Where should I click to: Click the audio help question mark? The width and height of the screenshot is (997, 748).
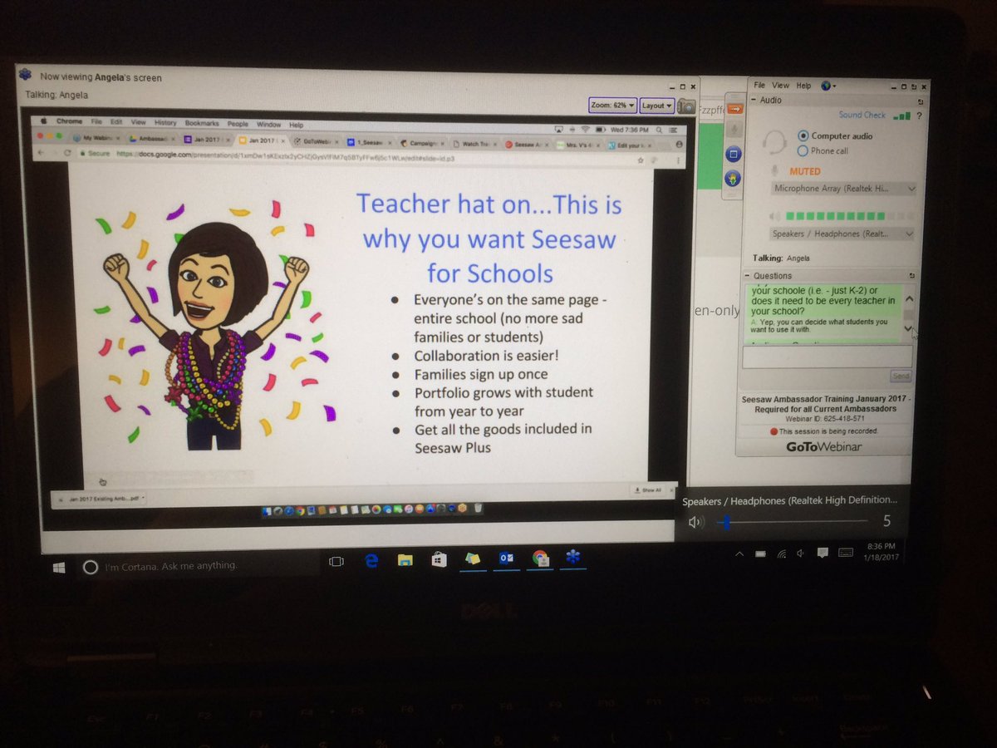919,116
